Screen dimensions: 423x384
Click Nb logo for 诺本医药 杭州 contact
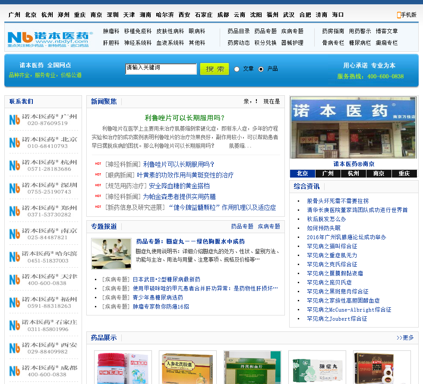tap(15, 165)
